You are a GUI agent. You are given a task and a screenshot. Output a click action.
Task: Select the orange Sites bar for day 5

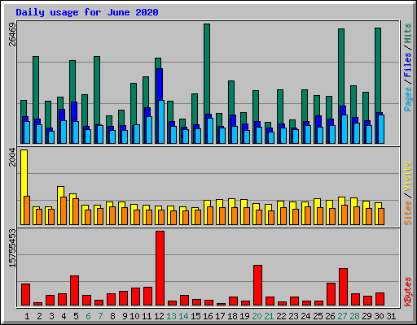pyautogui.click(x=76, y=211)
